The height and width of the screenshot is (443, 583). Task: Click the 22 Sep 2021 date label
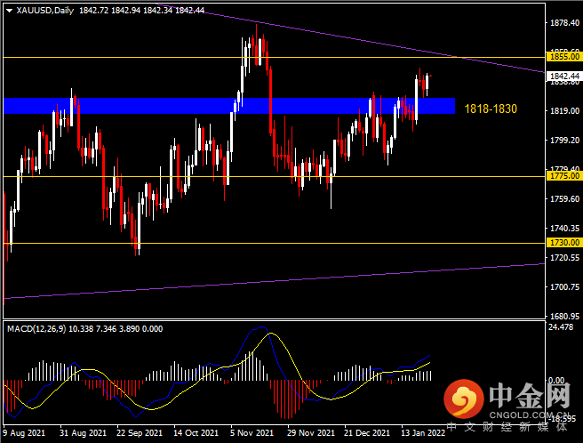139,433
